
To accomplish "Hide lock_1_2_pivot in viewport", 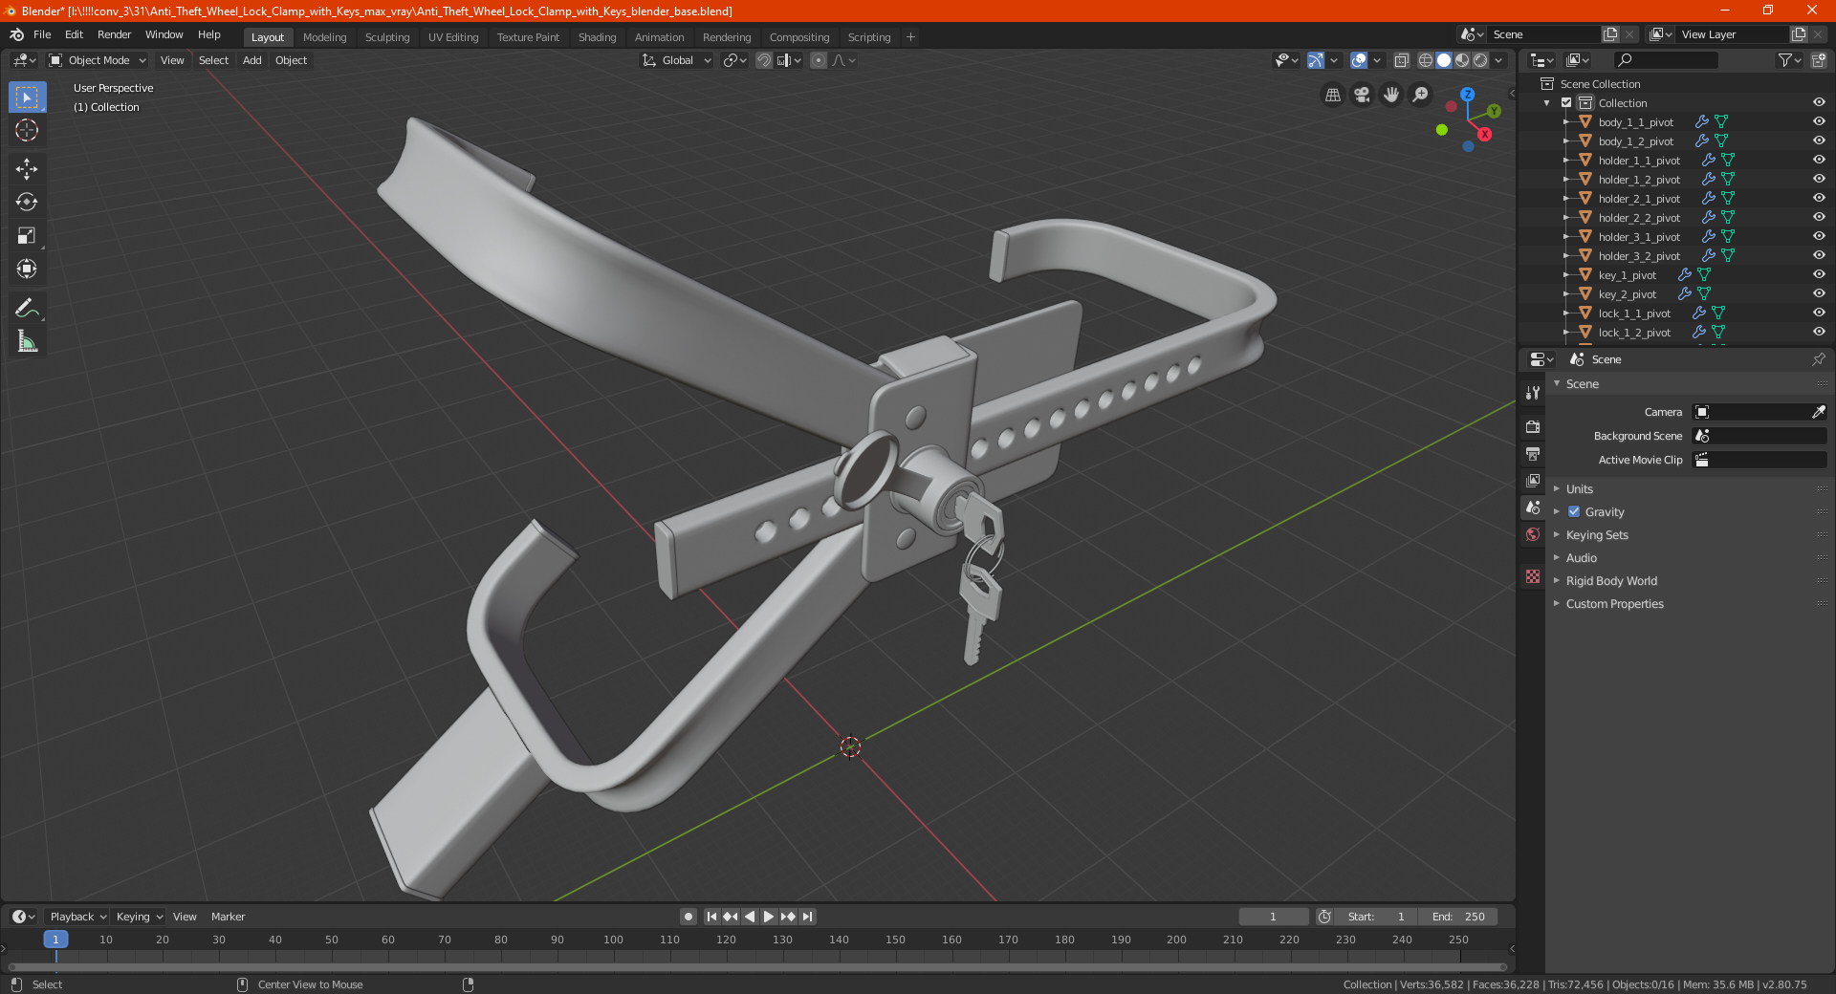I will 1819,332.
